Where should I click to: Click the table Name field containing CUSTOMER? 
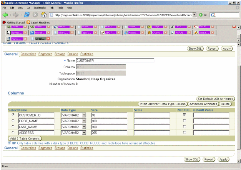(115, 61)
